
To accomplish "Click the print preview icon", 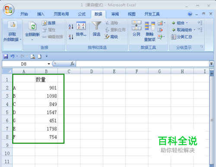I will coord(33,57).
